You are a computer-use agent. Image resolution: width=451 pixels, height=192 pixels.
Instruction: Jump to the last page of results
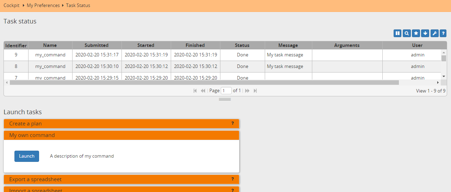[255, 91]
